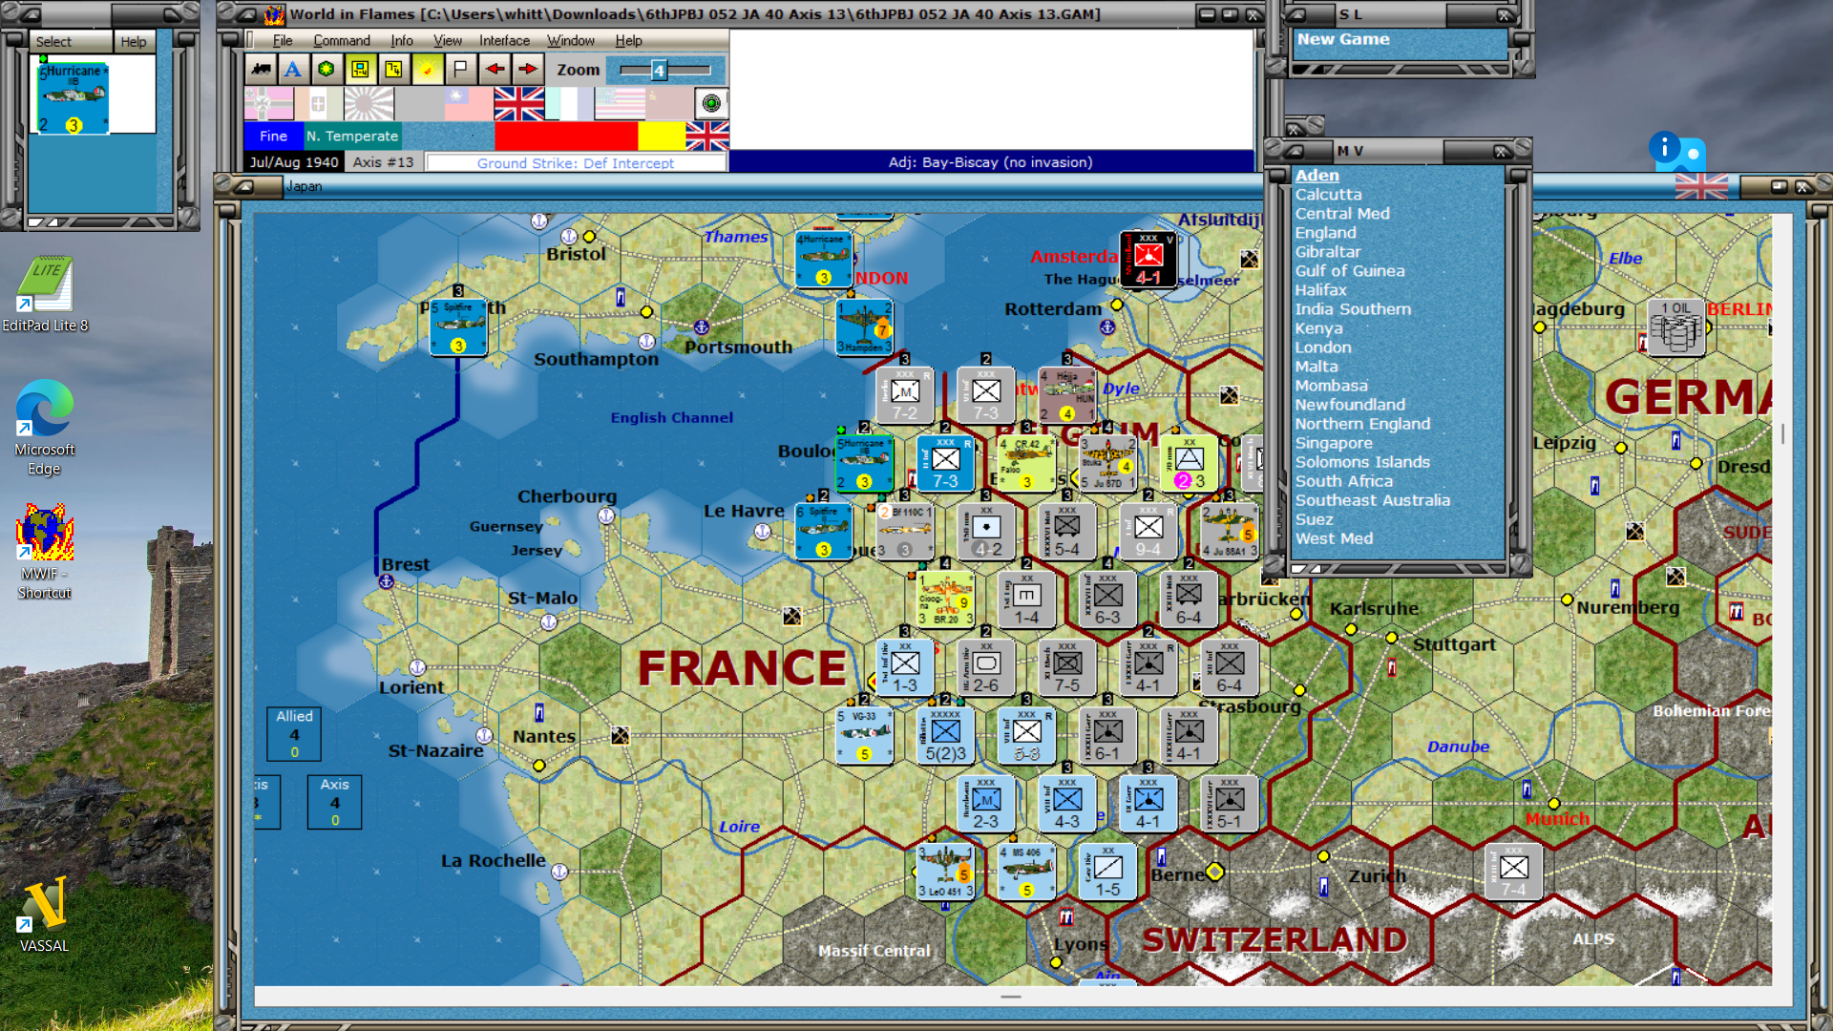The image size is (1833, 1031).
Task: Select London in the M V list
Action: (x=1322, y=347)
